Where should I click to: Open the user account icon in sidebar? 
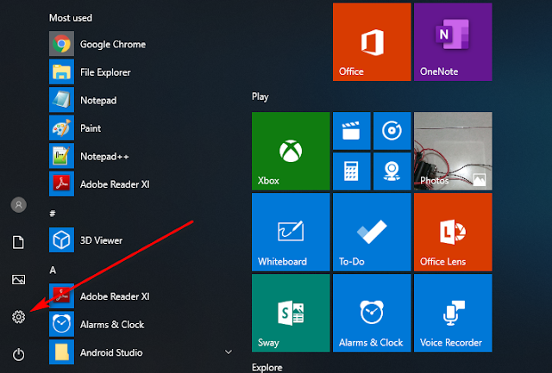19,205
